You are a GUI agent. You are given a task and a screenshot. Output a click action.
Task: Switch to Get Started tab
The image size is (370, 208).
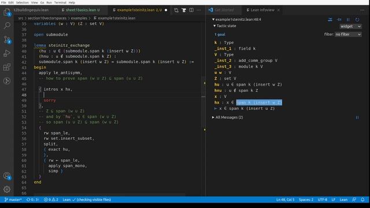click(224, 10)
